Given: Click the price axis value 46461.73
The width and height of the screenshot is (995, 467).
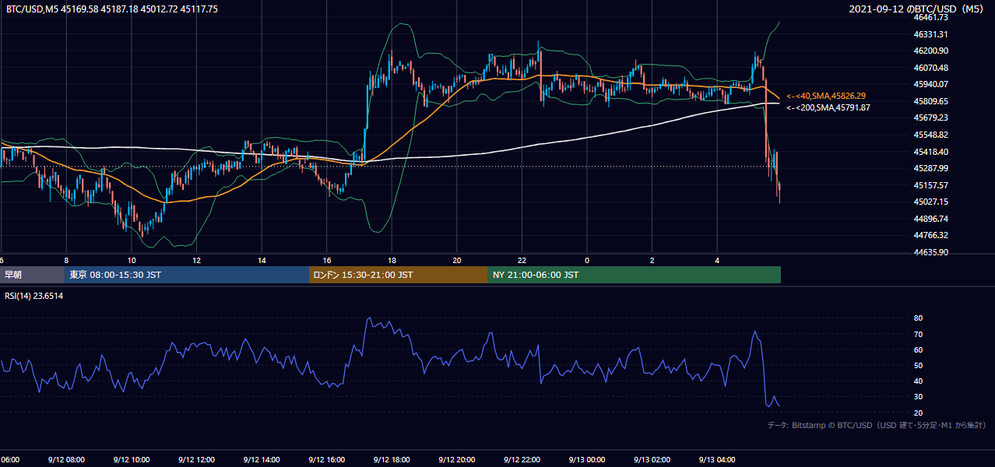Looking at the screenshot, I should 930,17.
